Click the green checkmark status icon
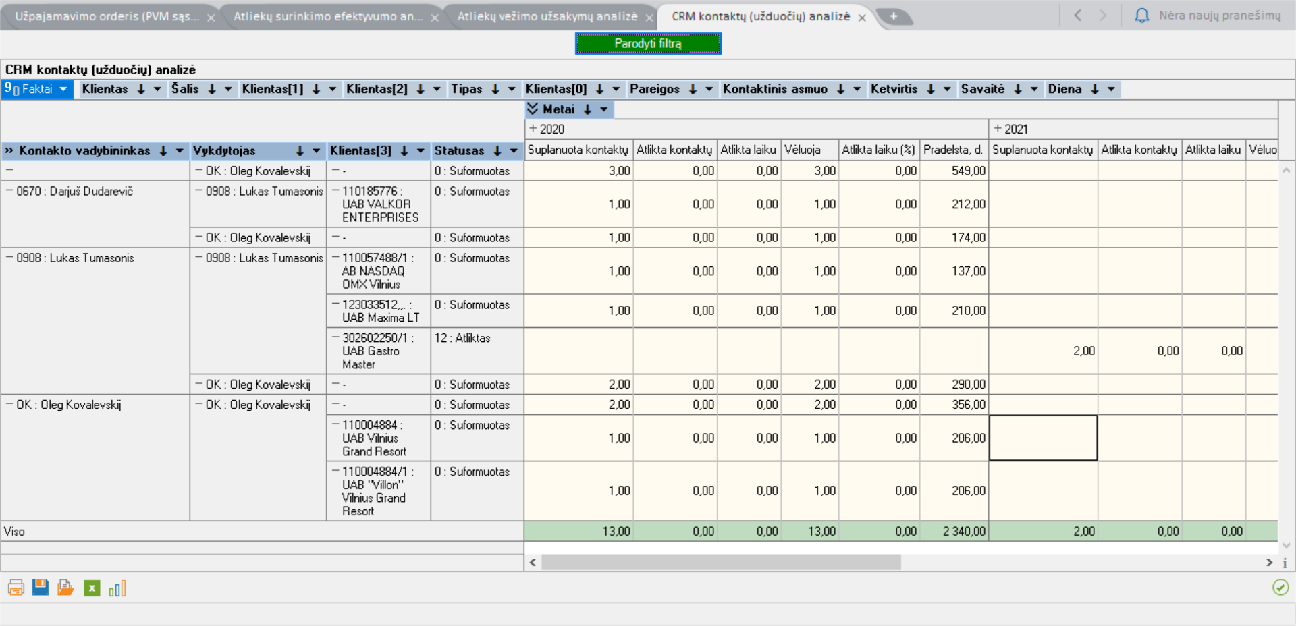 pyautogui.click(x=1280, y=587)
